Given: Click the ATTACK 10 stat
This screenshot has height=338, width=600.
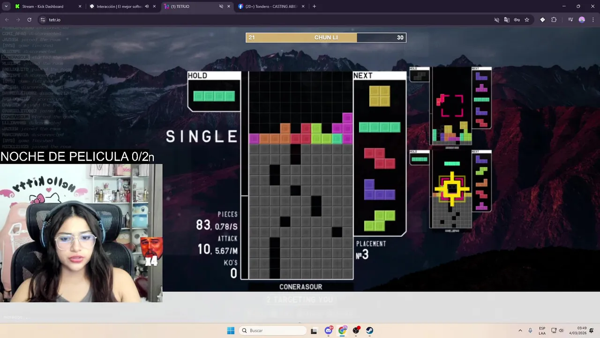Looking at the screenshot, I should 217,245.
